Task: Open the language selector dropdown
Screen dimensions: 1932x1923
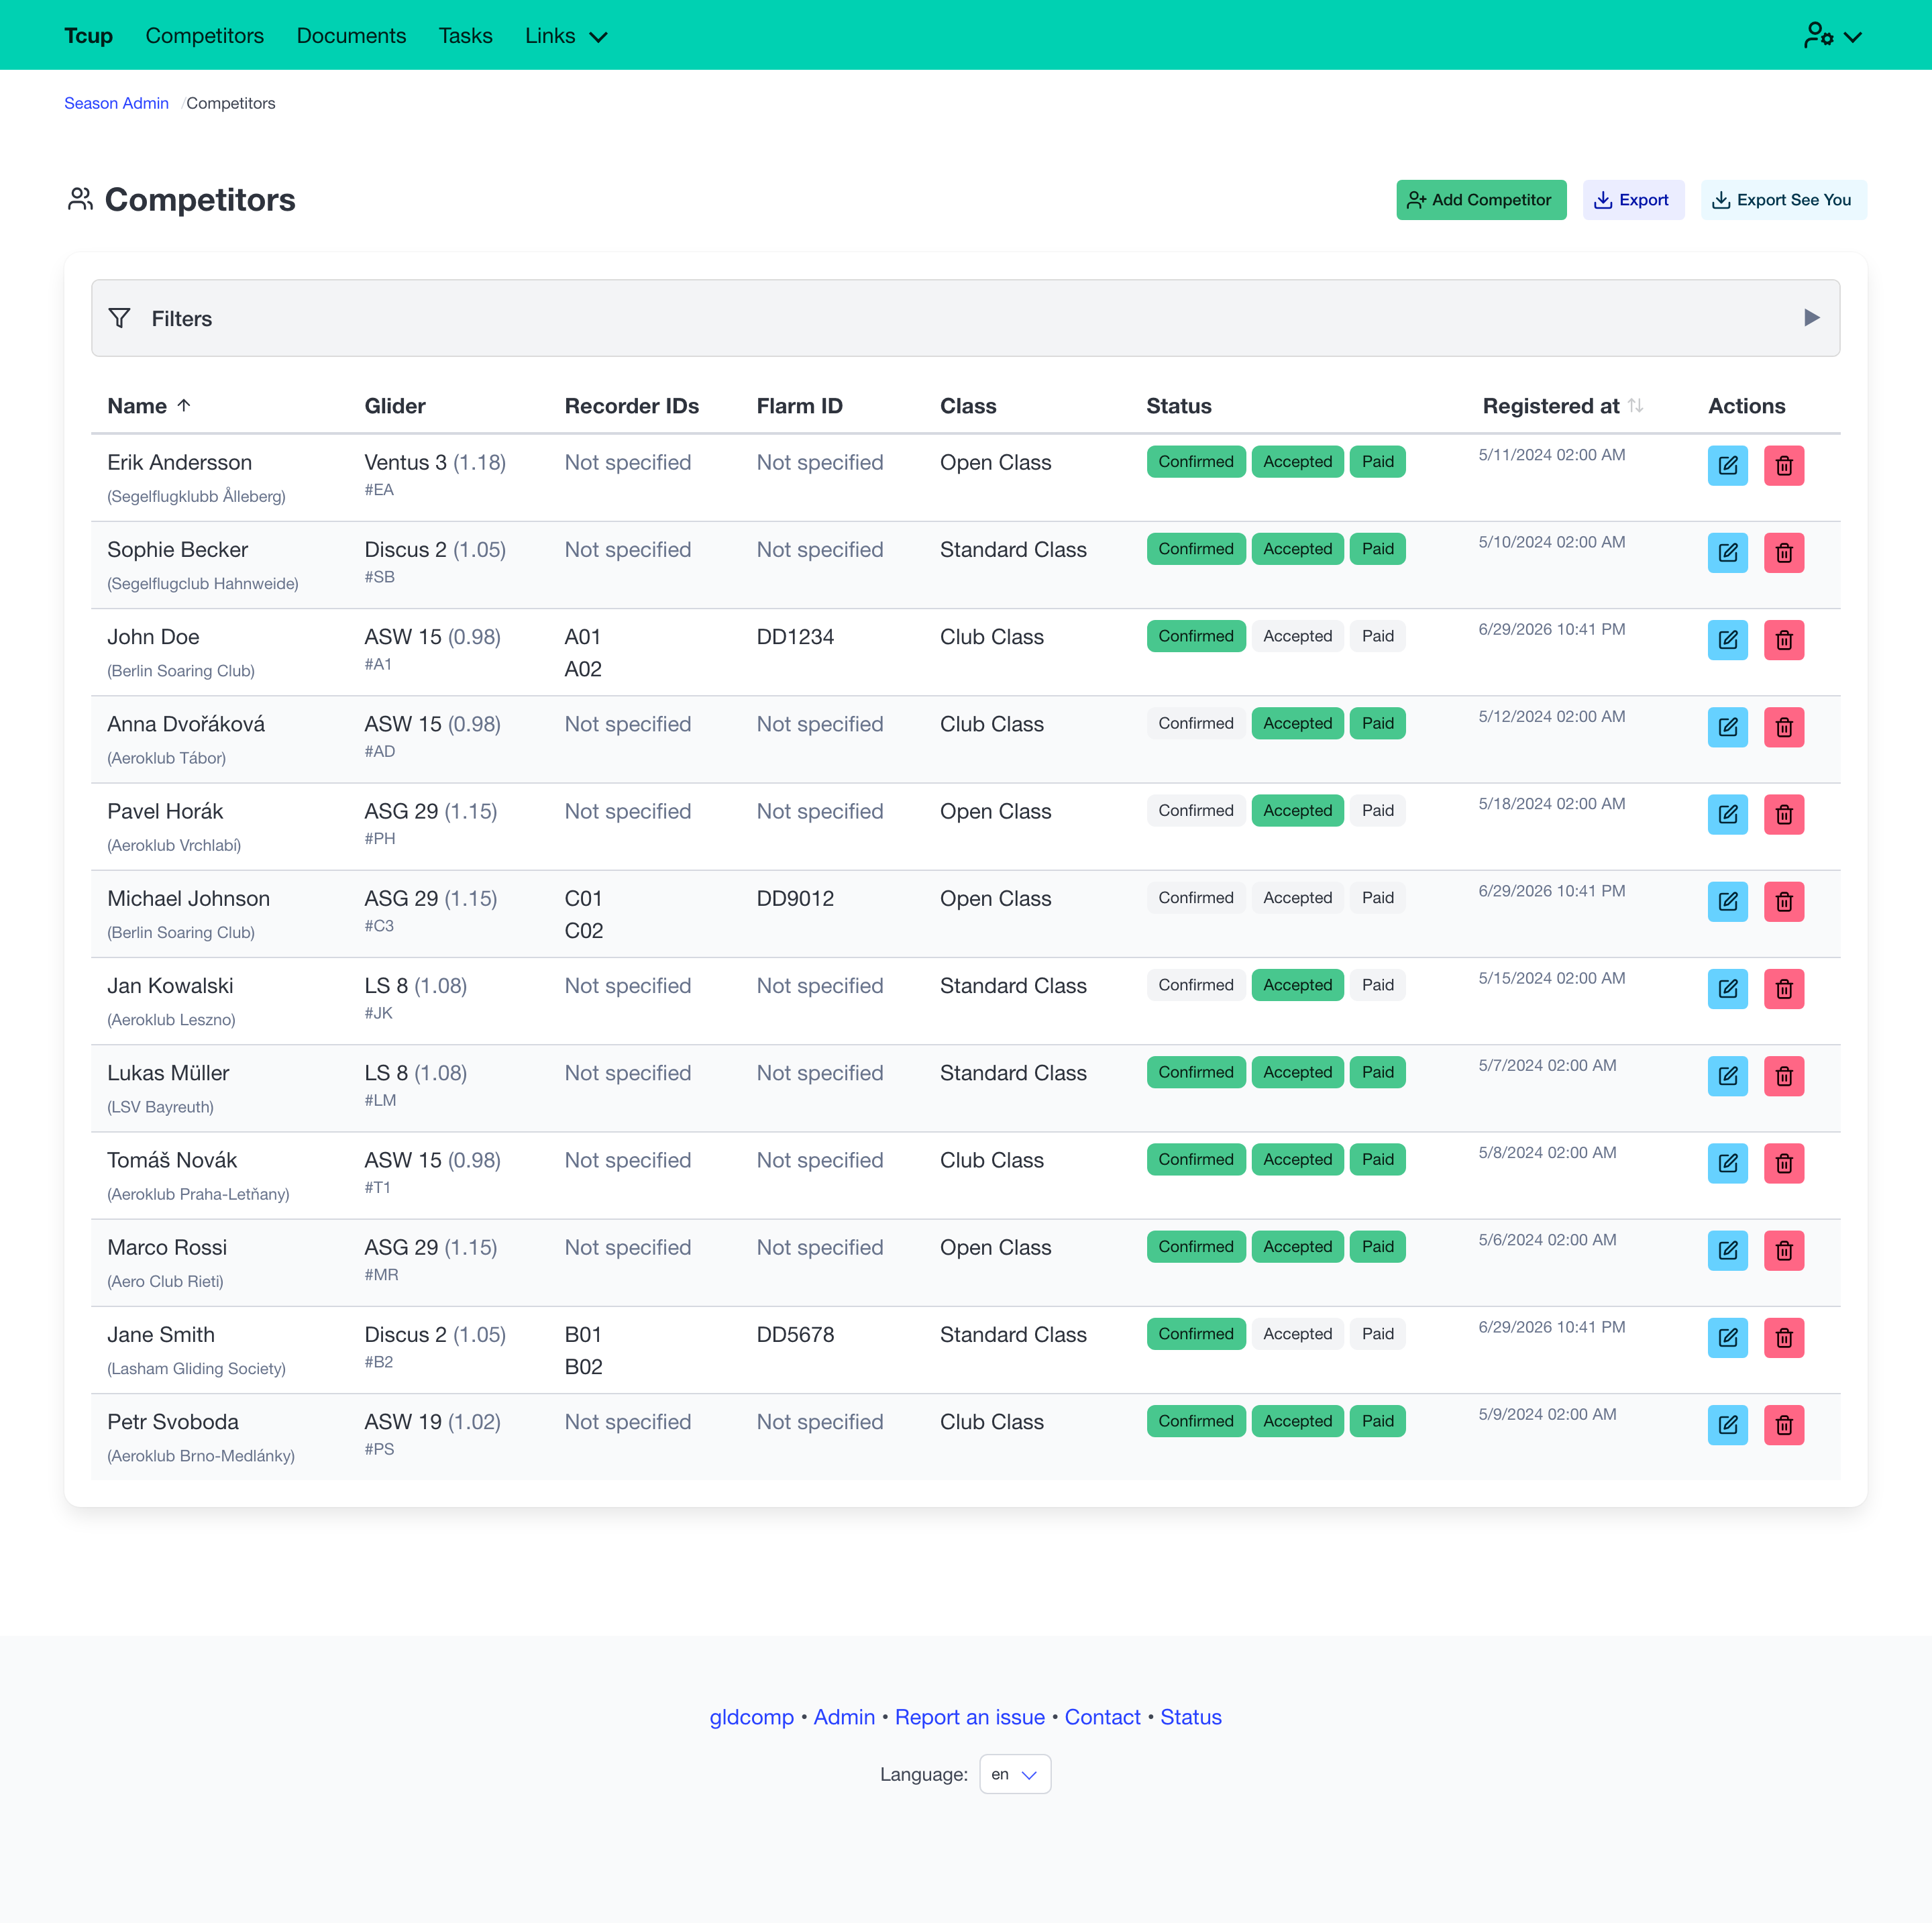Action: [x=1014, y=1774]
